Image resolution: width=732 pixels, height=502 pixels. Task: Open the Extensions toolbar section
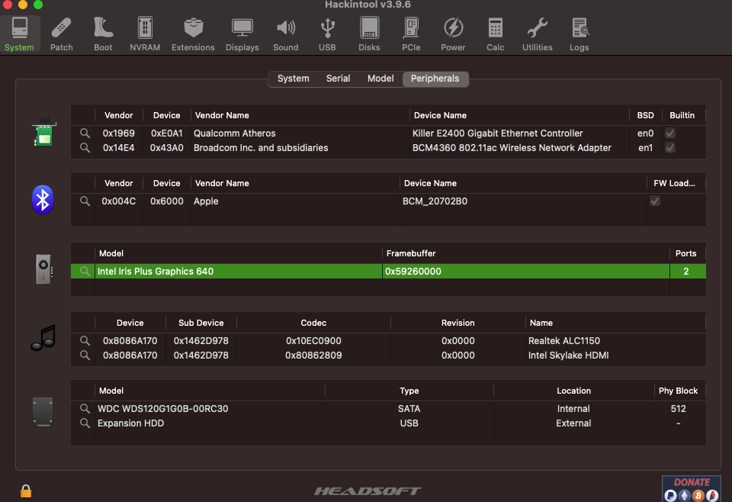193,34
